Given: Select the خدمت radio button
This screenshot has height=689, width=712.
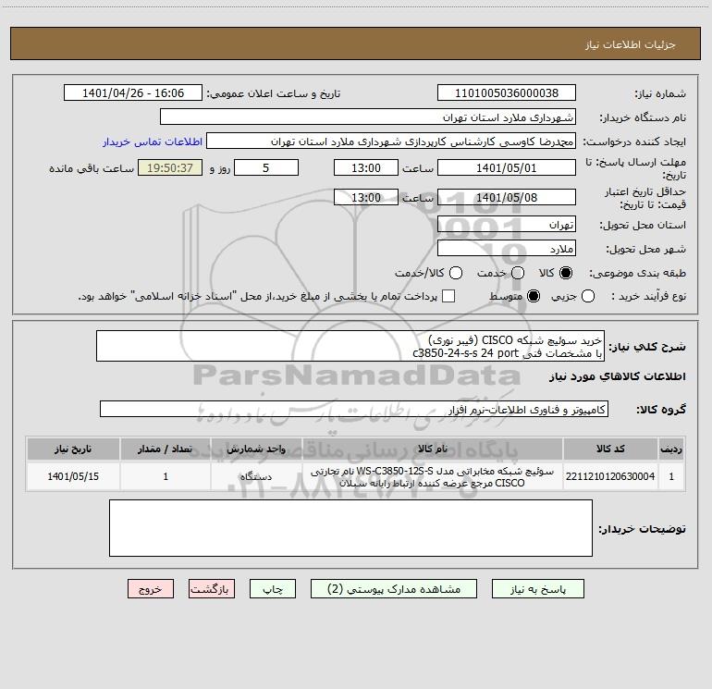Looking at the screenshot, I should pyautogui.click(x=518, y=273).
